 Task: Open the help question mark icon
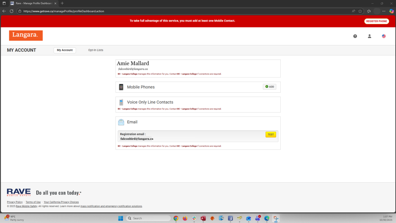pyautogui.click(x=355, y=36)
